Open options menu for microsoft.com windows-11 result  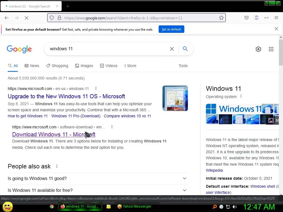point(96,88)
